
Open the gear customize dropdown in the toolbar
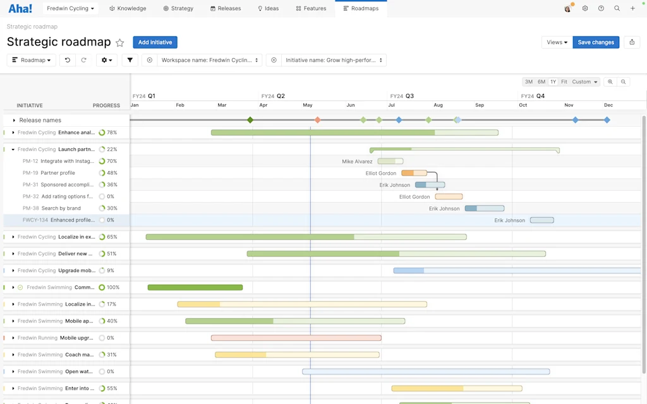coord(106,60)
